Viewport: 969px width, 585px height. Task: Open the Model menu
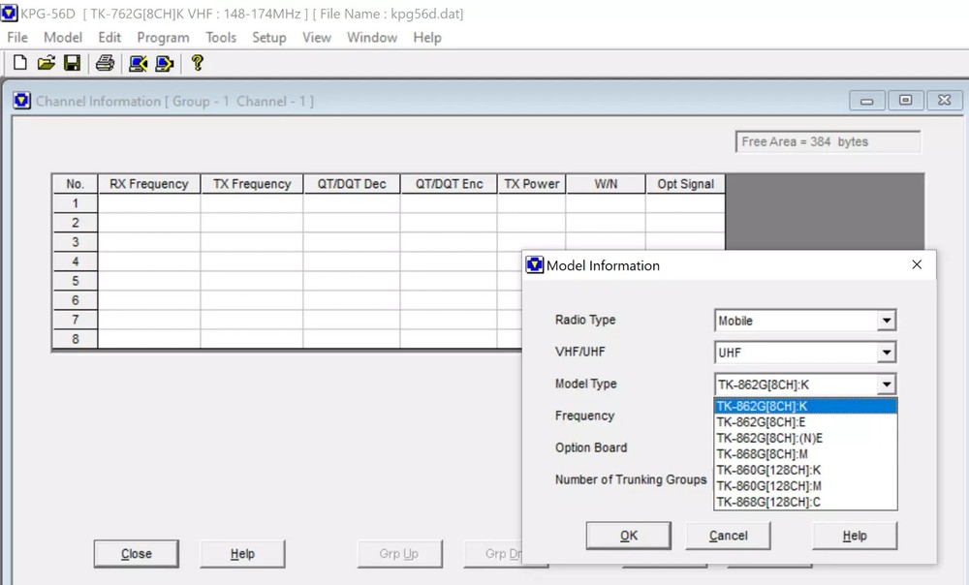63,38
